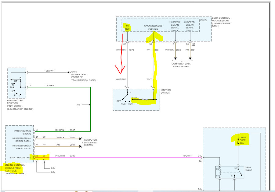Click the relay coil symbol between 86 and 85
275x192 pixels.
220,172
